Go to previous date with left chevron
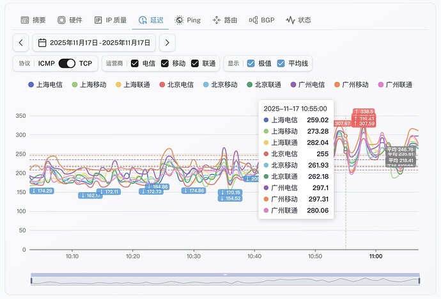 point(21,43)
